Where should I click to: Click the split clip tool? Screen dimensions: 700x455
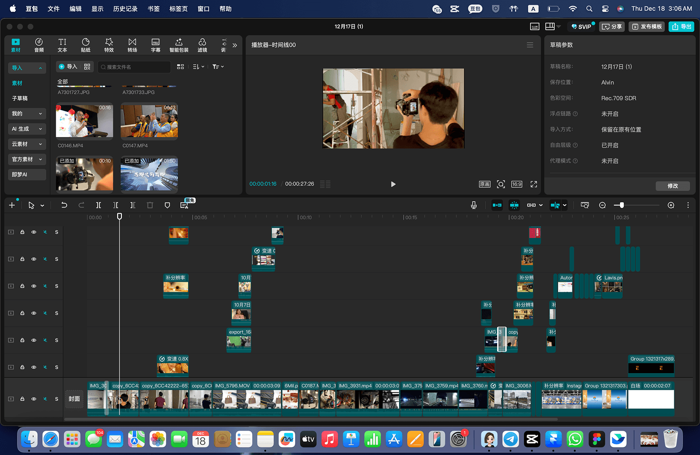tap(99, 205)
